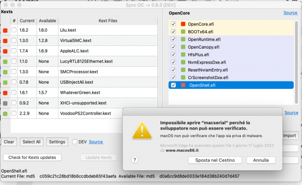The image size is (302, 185).
Task: Click Annulla to dismiss the dialog
Action: click(260, 160)
